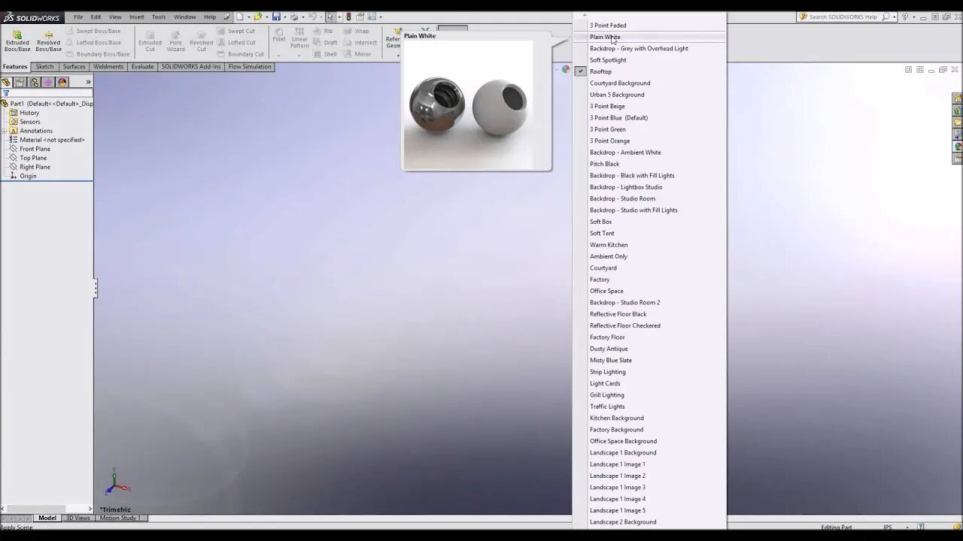
Task: Choose the Pitch Black scene
Action: [x=650, y=164]
